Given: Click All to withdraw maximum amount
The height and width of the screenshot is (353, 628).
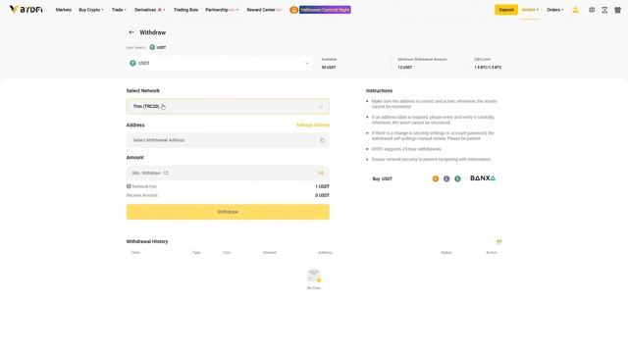Looking at the screenshot, I should pos(321,173).
